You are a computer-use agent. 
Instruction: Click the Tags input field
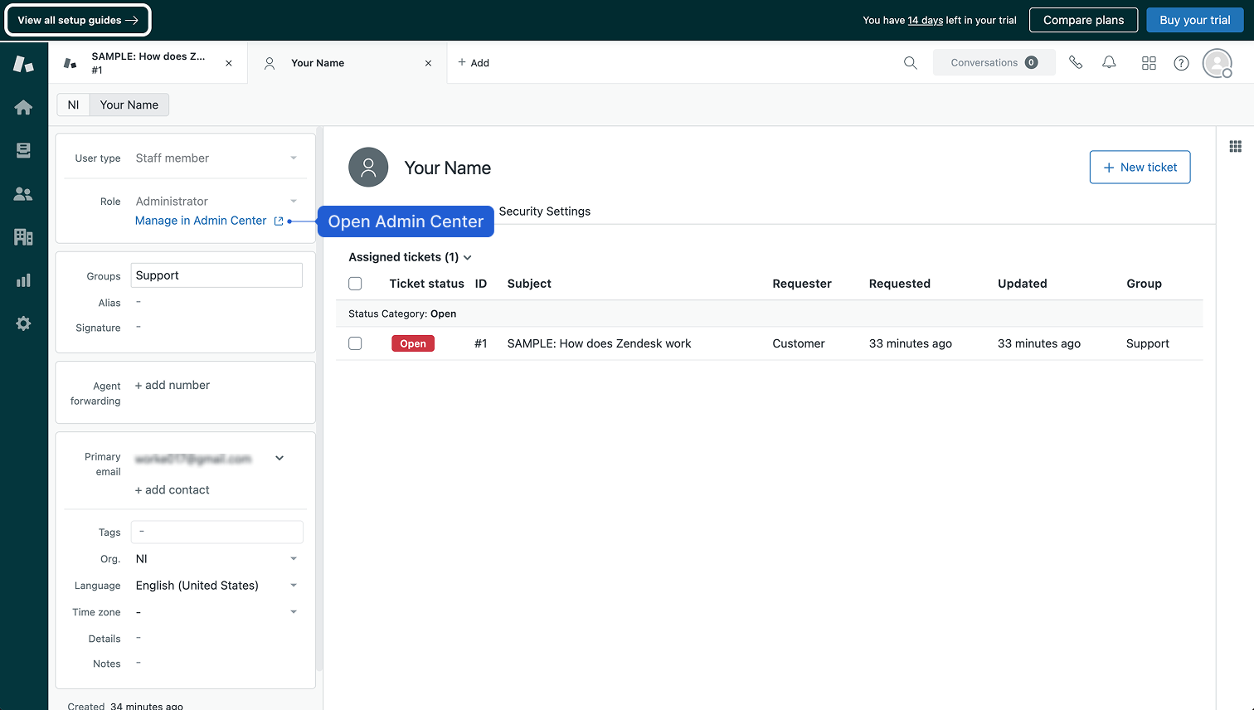[216, 532]
